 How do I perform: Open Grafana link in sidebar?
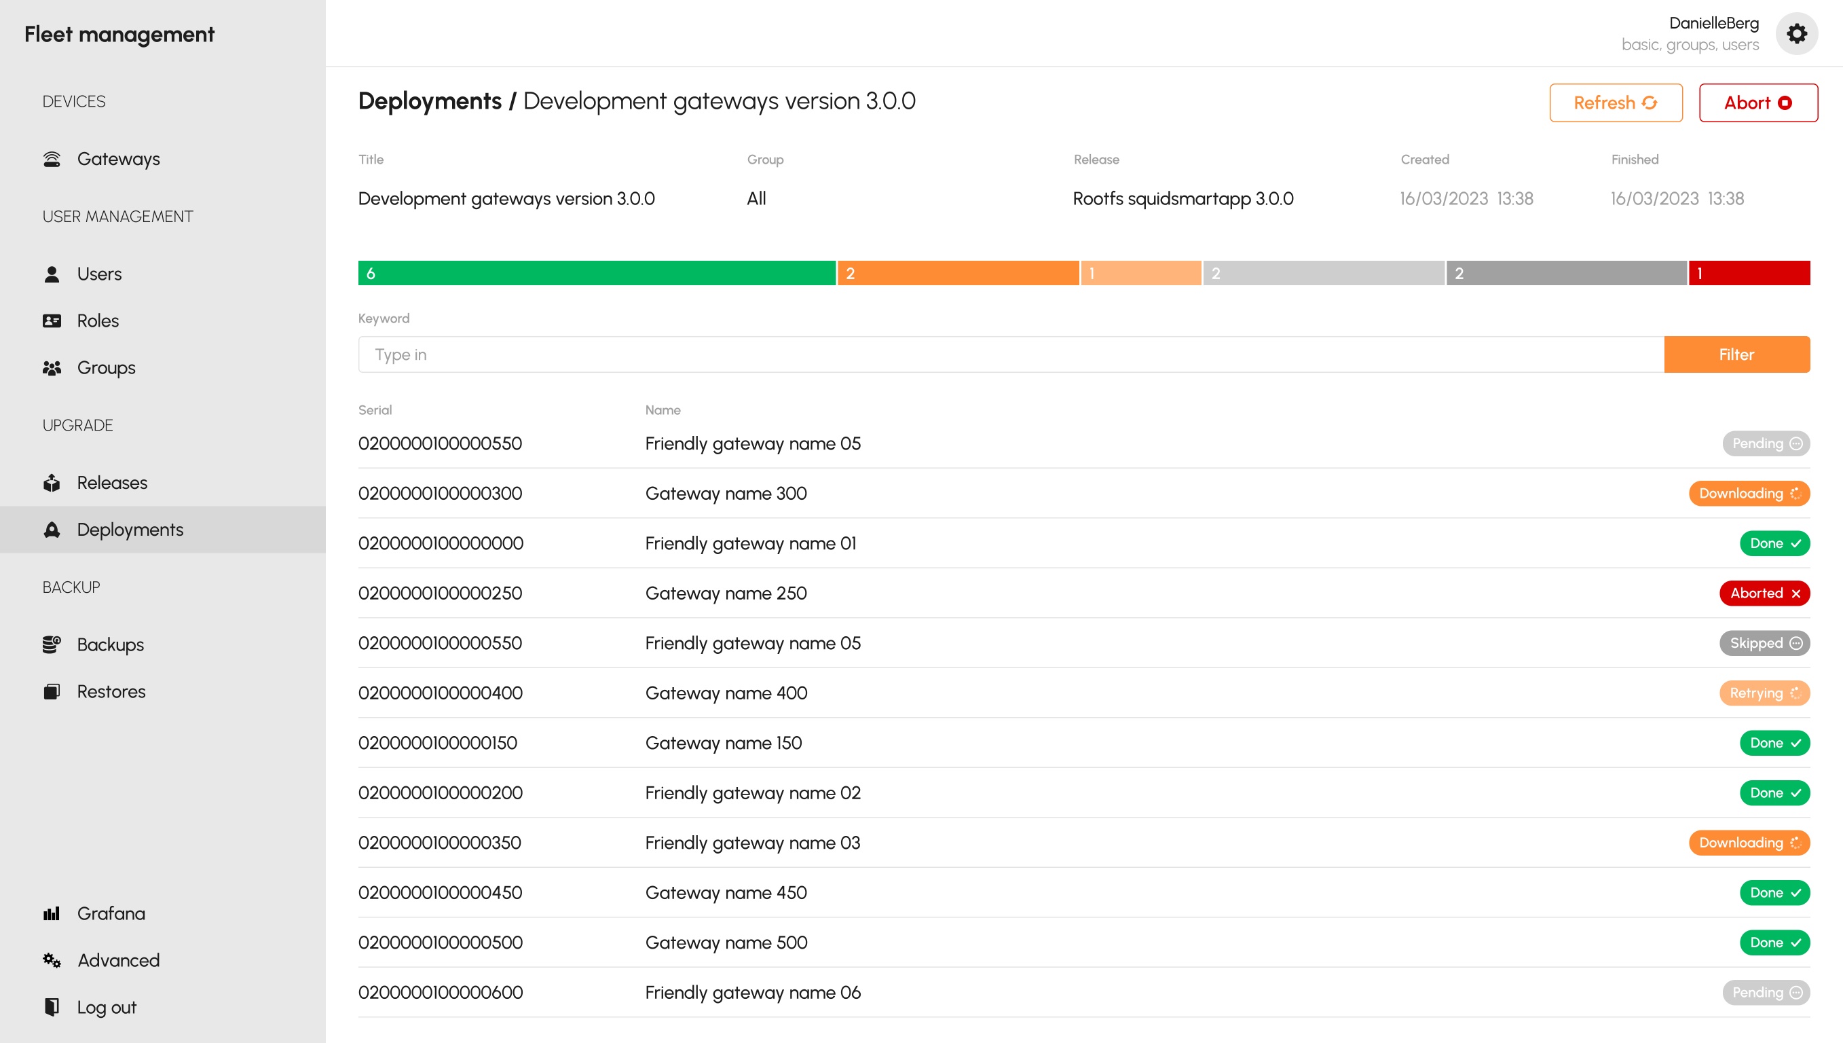point(111,914)
